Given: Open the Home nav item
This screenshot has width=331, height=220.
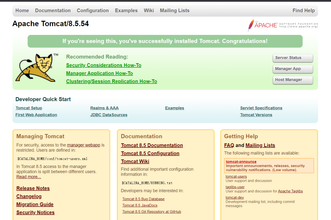Looking at the screenshot, I should [22, 10].
